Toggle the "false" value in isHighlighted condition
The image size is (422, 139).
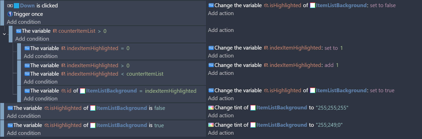click(159, 108)
